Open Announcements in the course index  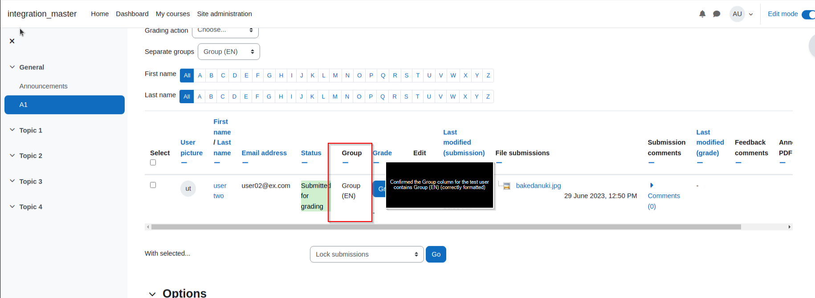(44, 86)
